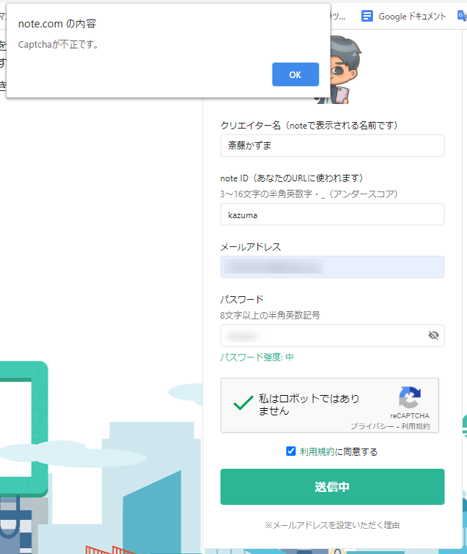Toggle the reCAPTCHA robot verification checkmark

coord(243,403)
